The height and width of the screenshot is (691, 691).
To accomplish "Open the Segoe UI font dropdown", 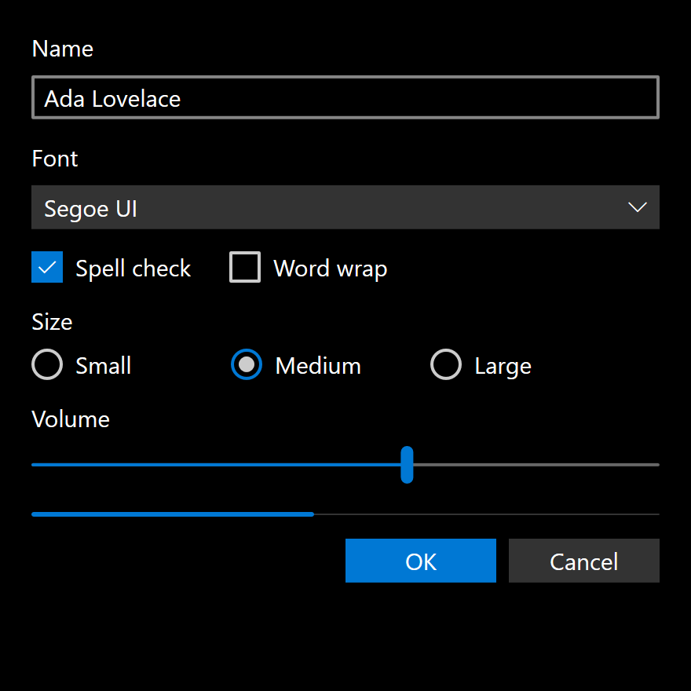I will (x=345, y=207).
